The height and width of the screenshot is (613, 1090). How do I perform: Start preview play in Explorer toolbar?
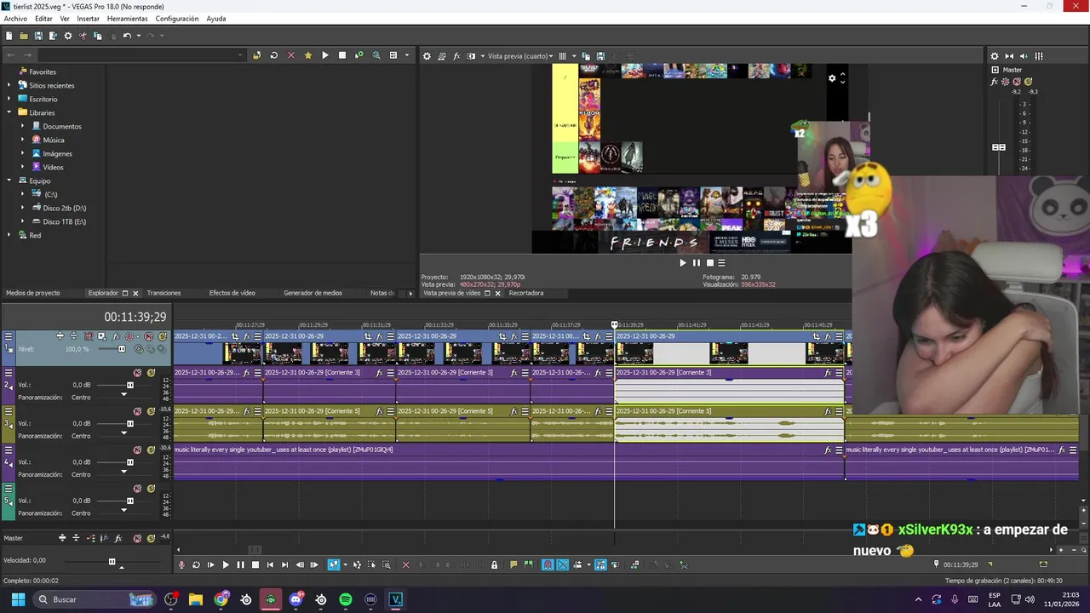(324, 55)
